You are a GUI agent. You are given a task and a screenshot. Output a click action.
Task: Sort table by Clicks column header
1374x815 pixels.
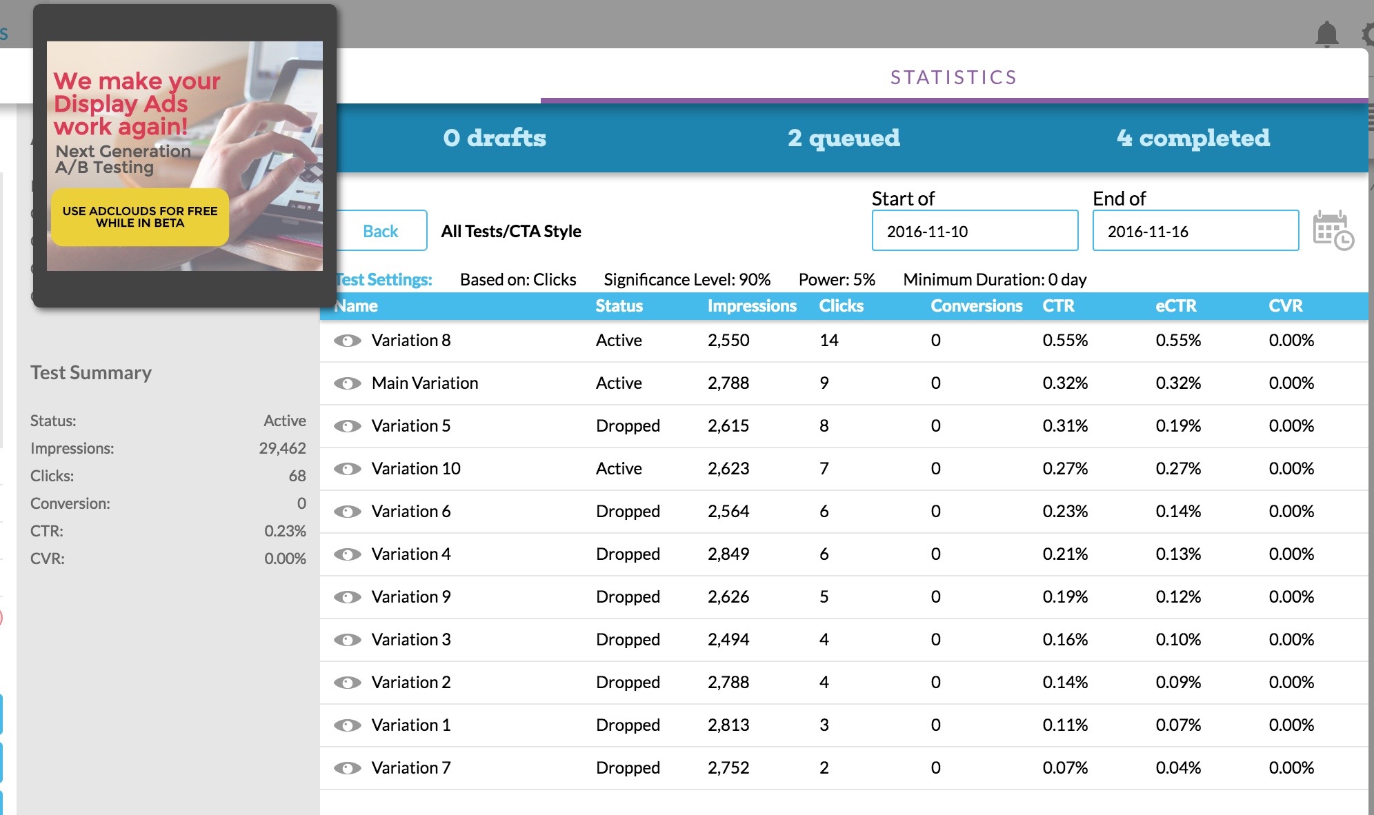point(842,306)
